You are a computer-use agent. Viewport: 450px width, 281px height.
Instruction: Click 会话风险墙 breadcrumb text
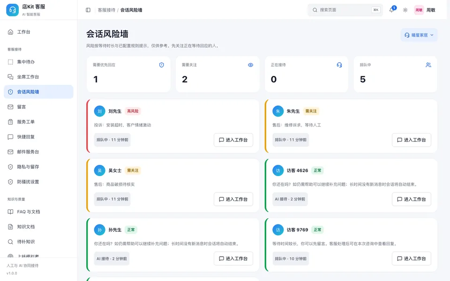[131, 10]
